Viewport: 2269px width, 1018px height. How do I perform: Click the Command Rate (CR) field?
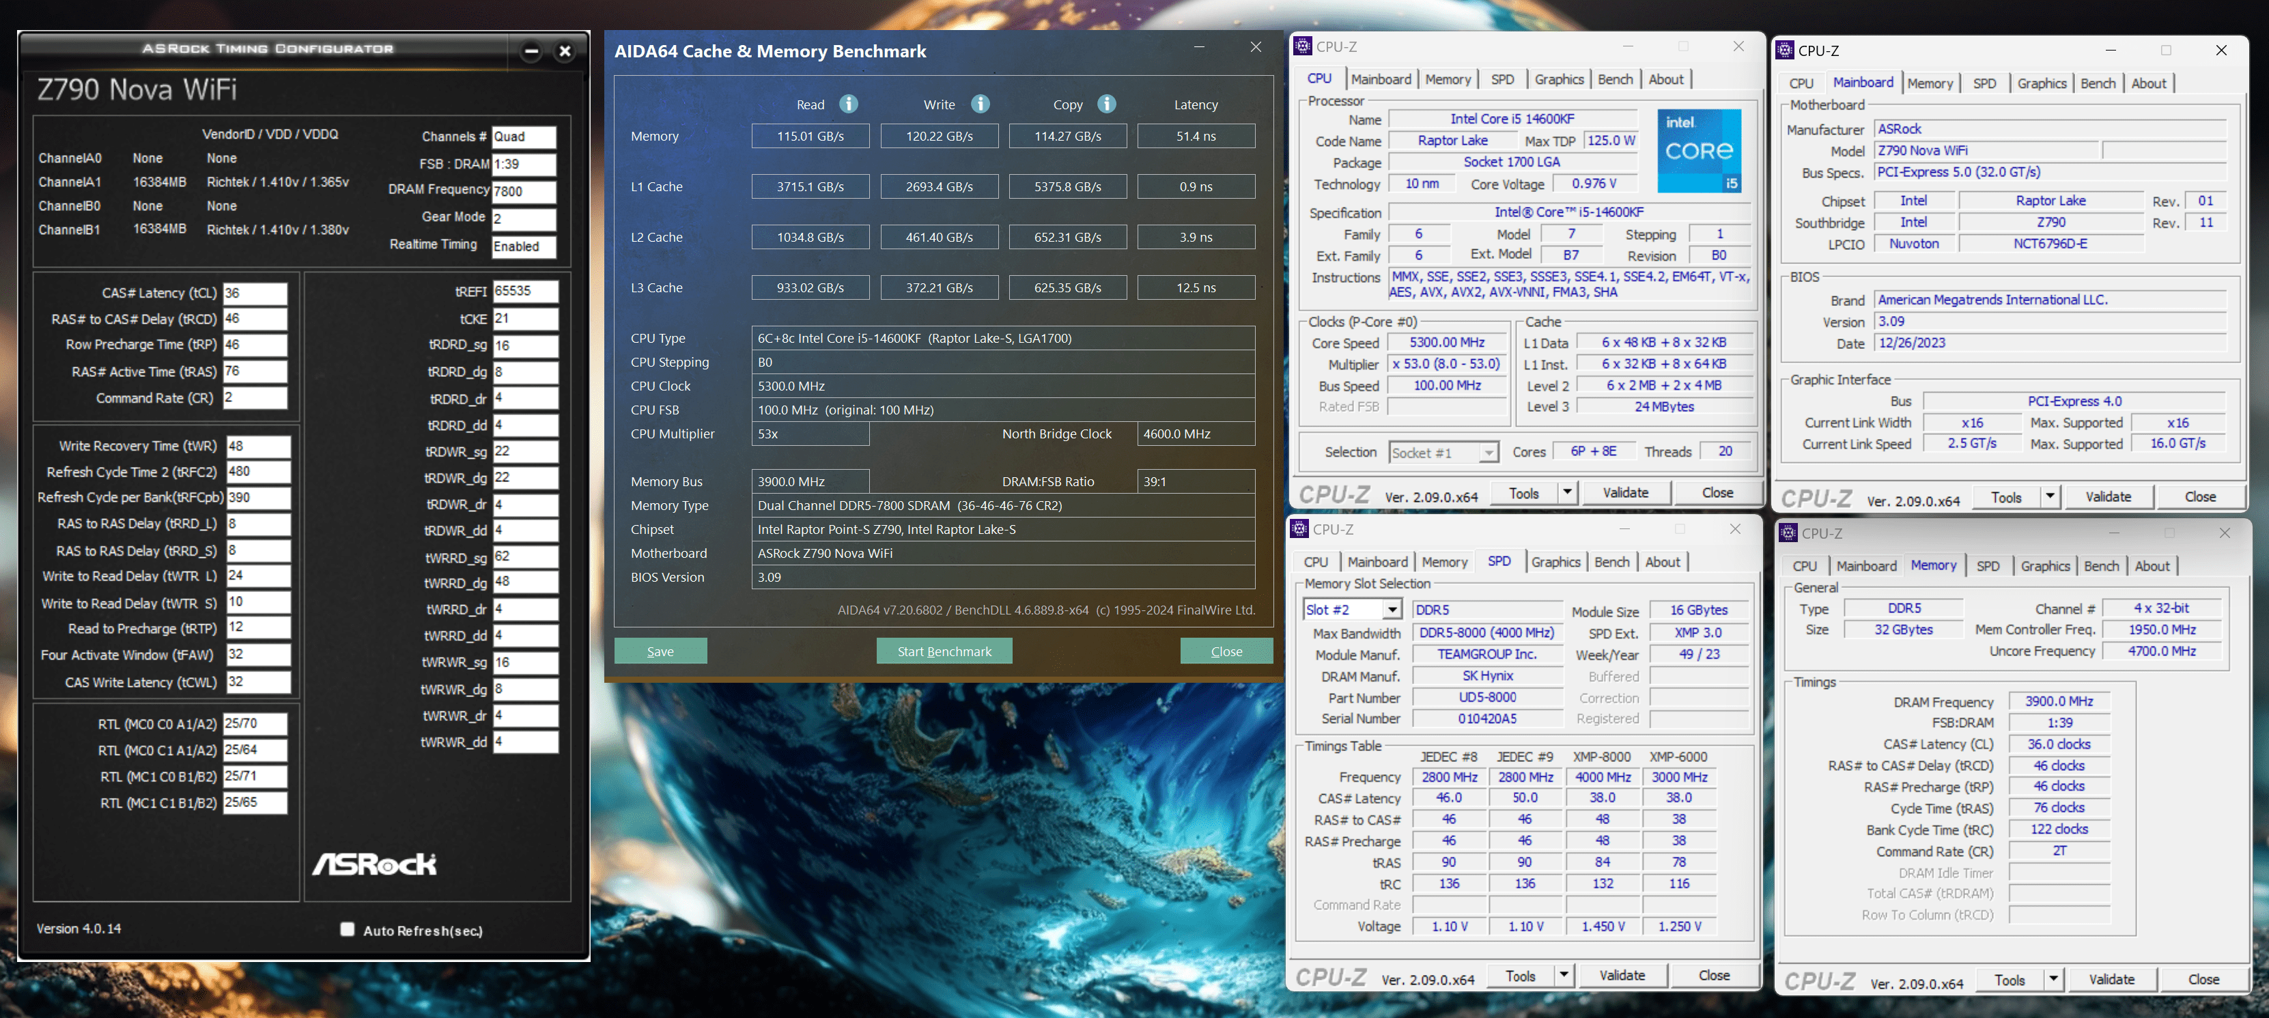pos(255,398)
